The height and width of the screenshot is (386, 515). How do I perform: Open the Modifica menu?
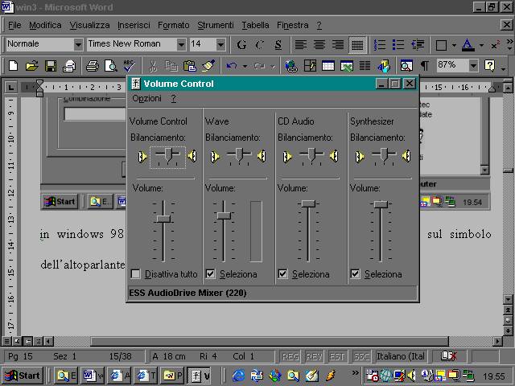45,25
